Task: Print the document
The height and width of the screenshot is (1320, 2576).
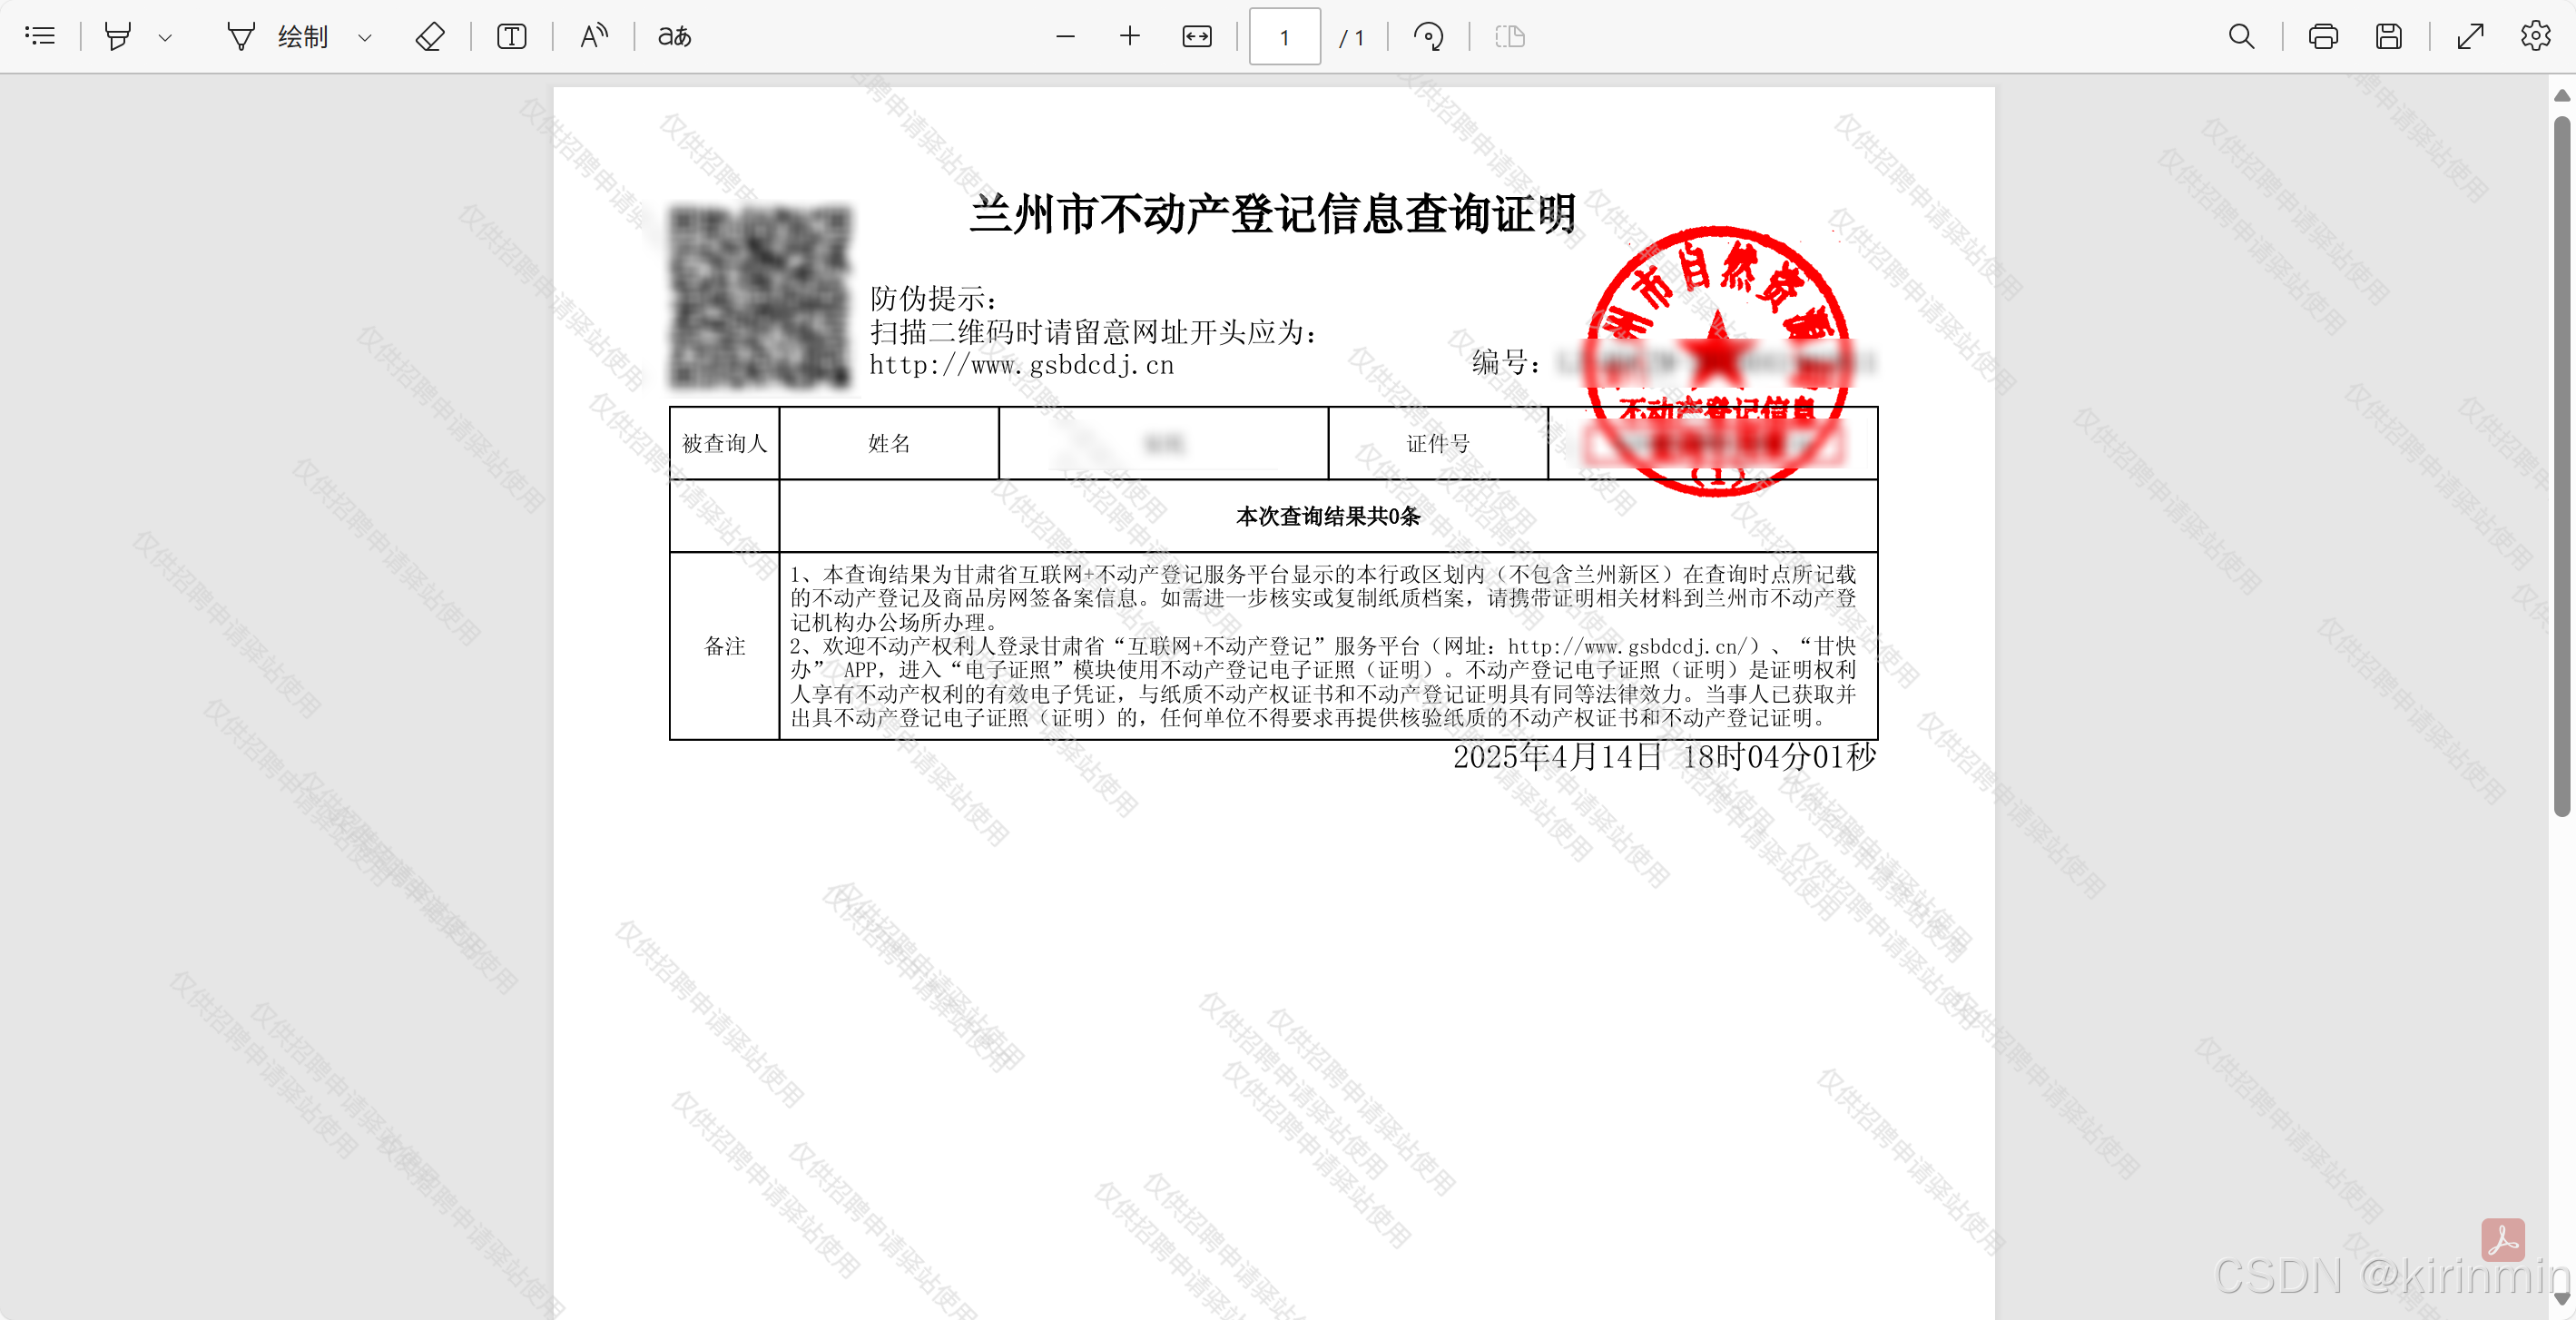Action: coord(2323,37)
